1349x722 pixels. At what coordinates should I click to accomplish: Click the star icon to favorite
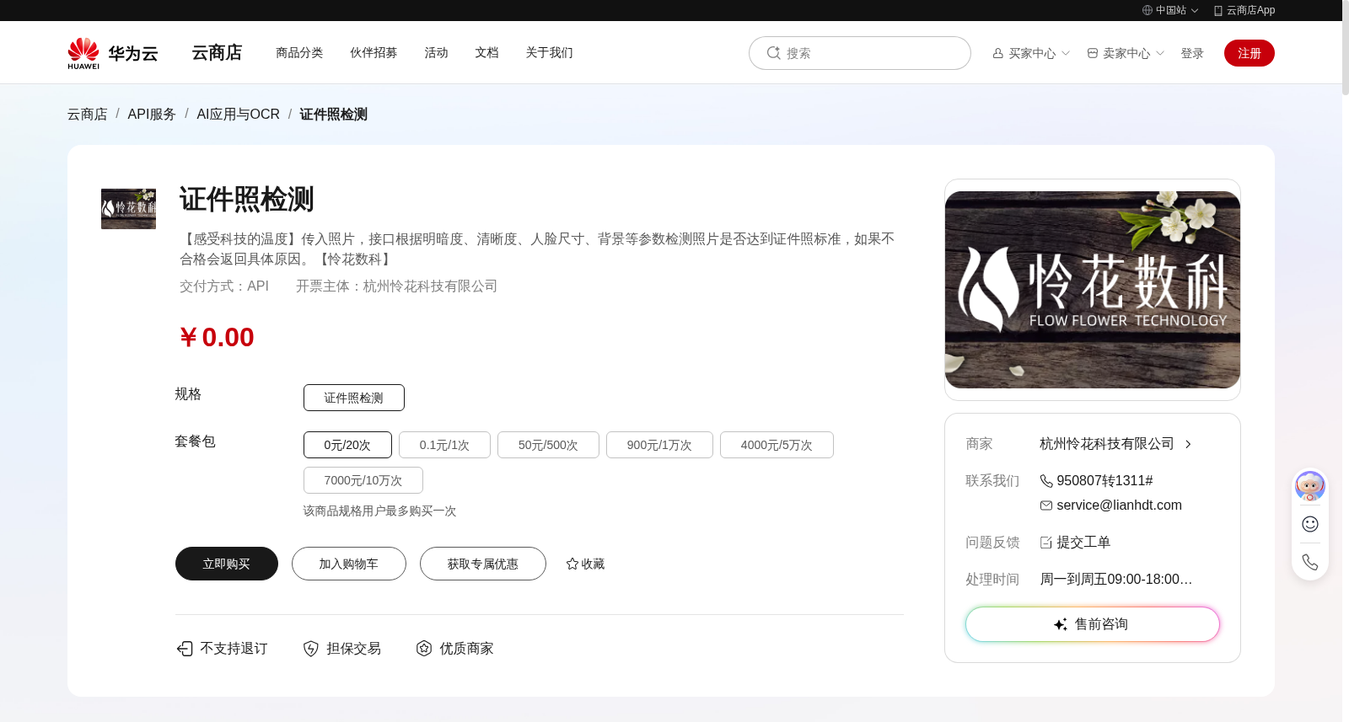(572, 564)
